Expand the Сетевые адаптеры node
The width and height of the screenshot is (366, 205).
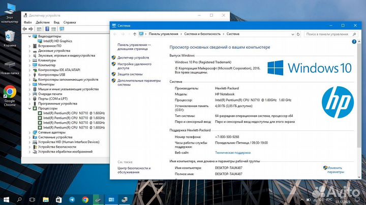click(x=29, y=132)
